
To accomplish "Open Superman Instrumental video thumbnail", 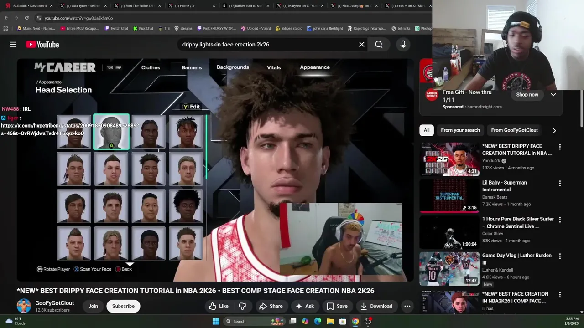I will tap(449, 195).
